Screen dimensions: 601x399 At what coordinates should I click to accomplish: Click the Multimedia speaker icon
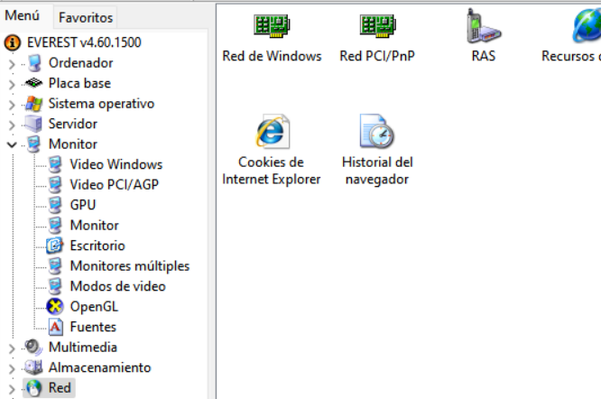[x=33, y=348]
